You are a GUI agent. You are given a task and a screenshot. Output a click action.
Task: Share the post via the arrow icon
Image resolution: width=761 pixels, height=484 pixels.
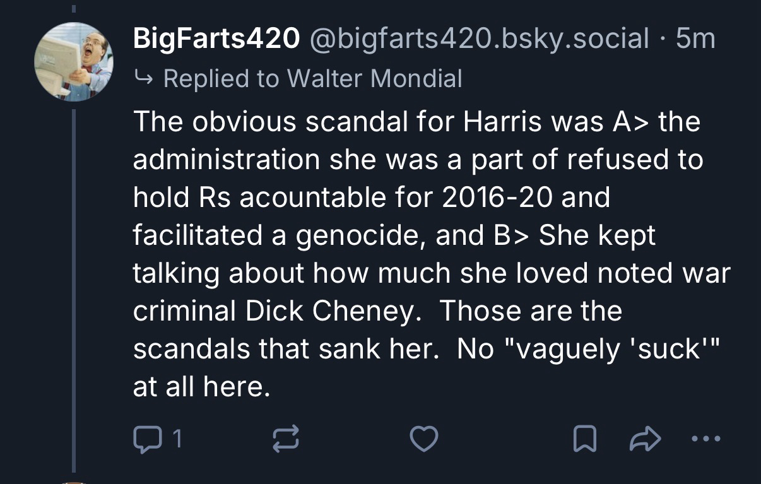(645, 439)
